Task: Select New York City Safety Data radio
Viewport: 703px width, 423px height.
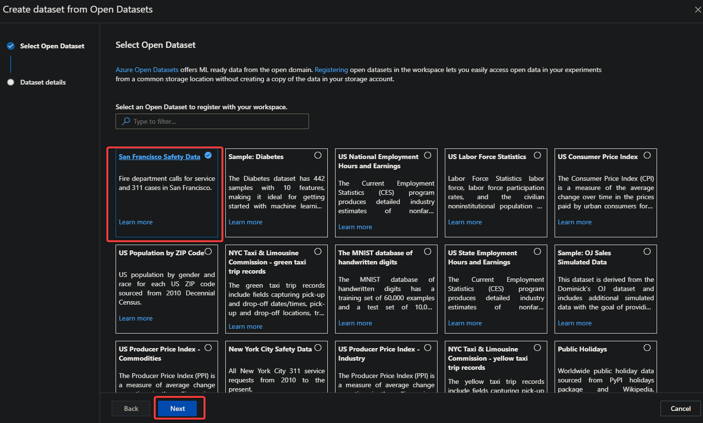Action: pyautogui.click(x=318, y=348)
